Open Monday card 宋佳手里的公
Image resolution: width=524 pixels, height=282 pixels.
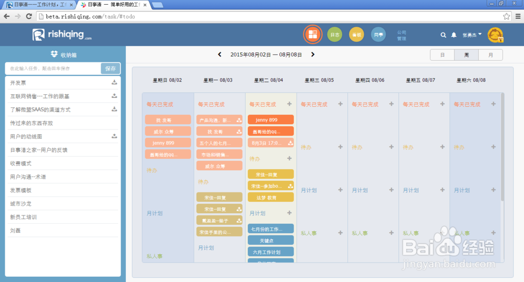219,232
